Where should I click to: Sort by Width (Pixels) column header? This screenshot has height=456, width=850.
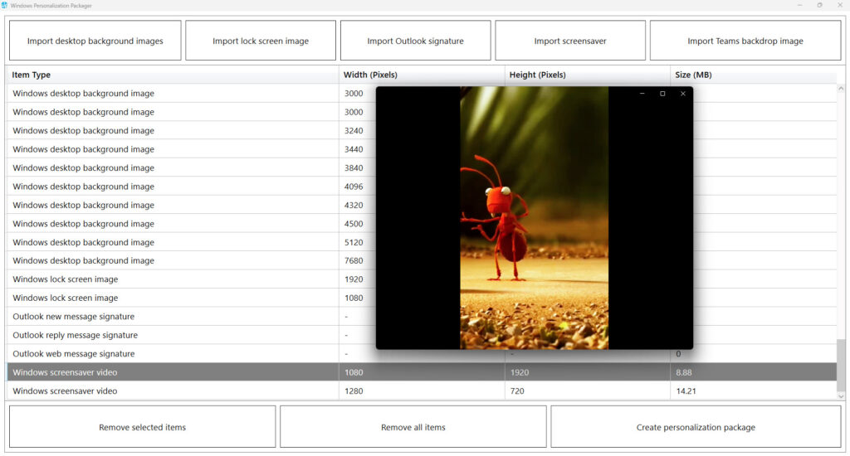point(422,75)
